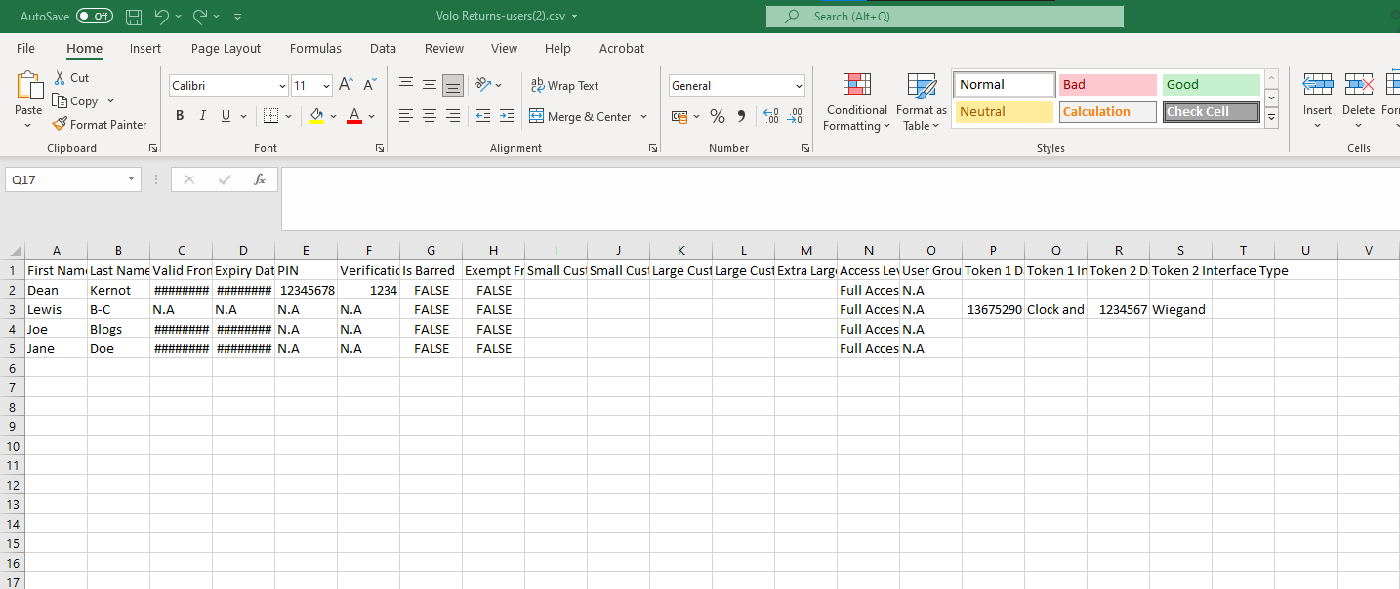The height and width of the screenshot is (589, 1400).
Task: Click the Merge & Center button
Action: coord(581,116)
